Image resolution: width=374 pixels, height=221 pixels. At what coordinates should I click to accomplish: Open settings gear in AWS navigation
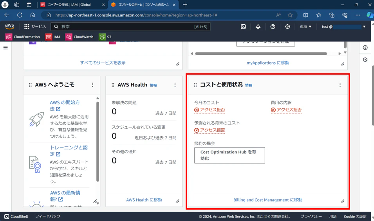287,27
